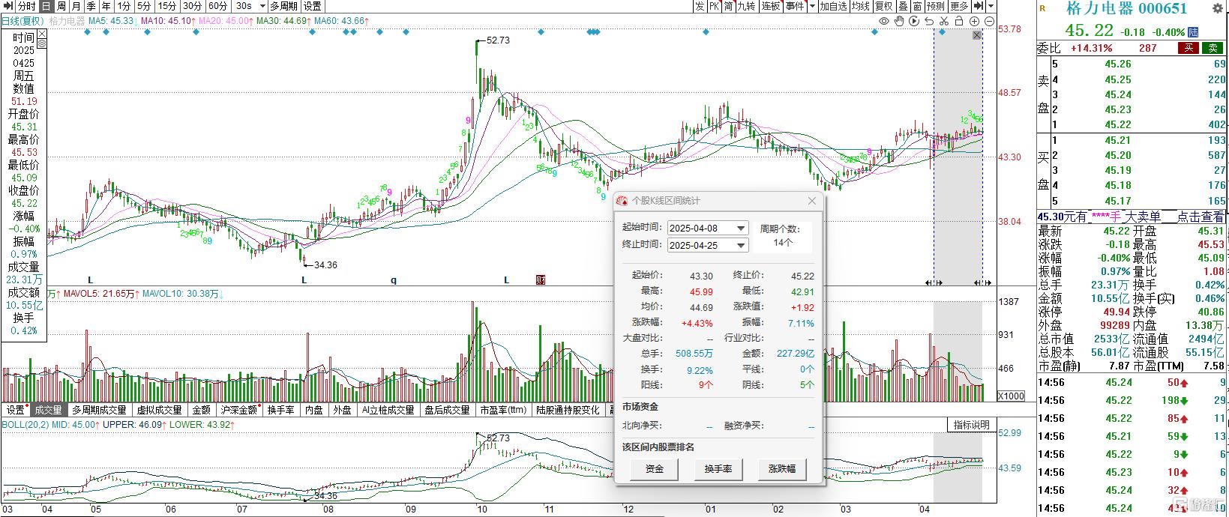This screenshot has width=1229, height=517.
Task: Open the 更多 more menu
Action: (959, 6)
